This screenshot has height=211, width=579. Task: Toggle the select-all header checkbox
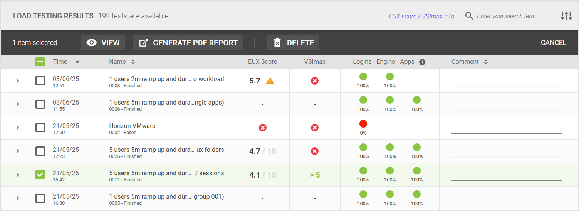(x=40, y=62)
